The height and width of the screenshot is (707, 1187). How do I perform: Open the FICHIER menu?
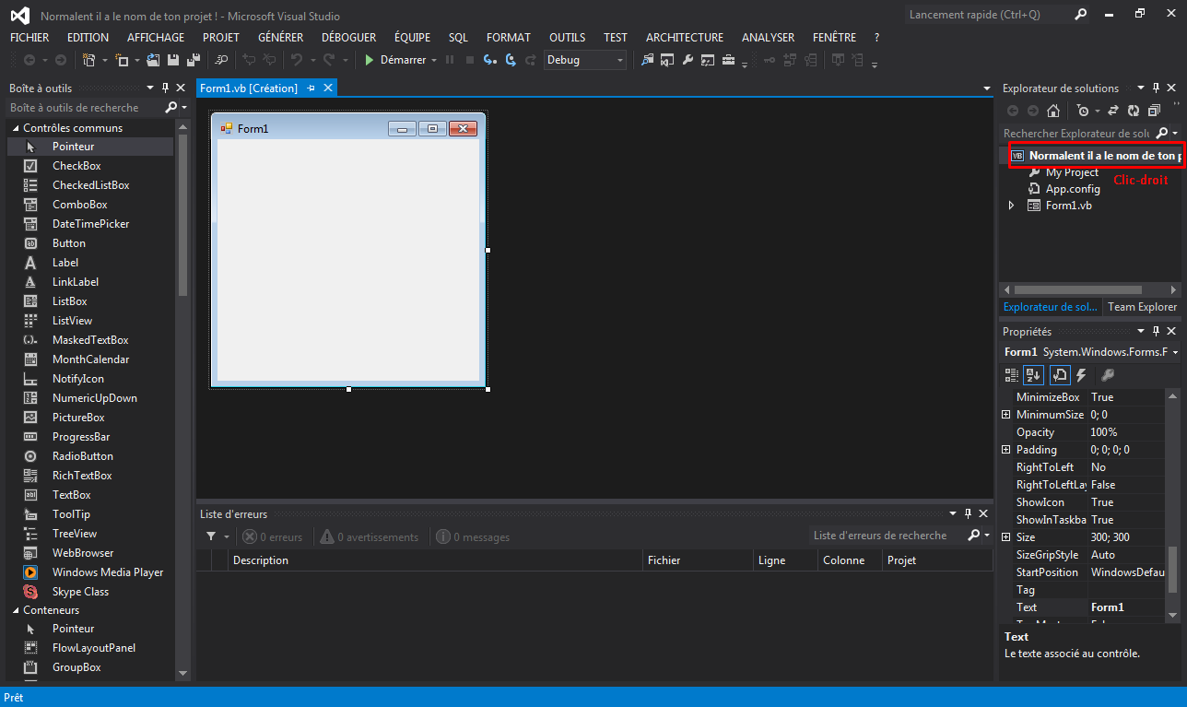(x=29, y=38)
